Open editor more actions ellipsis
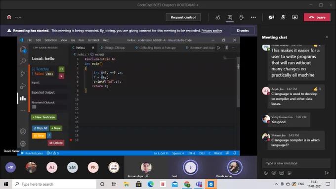Image resolution: width=336 pixels, height=189 pixels. coord(234,47)
